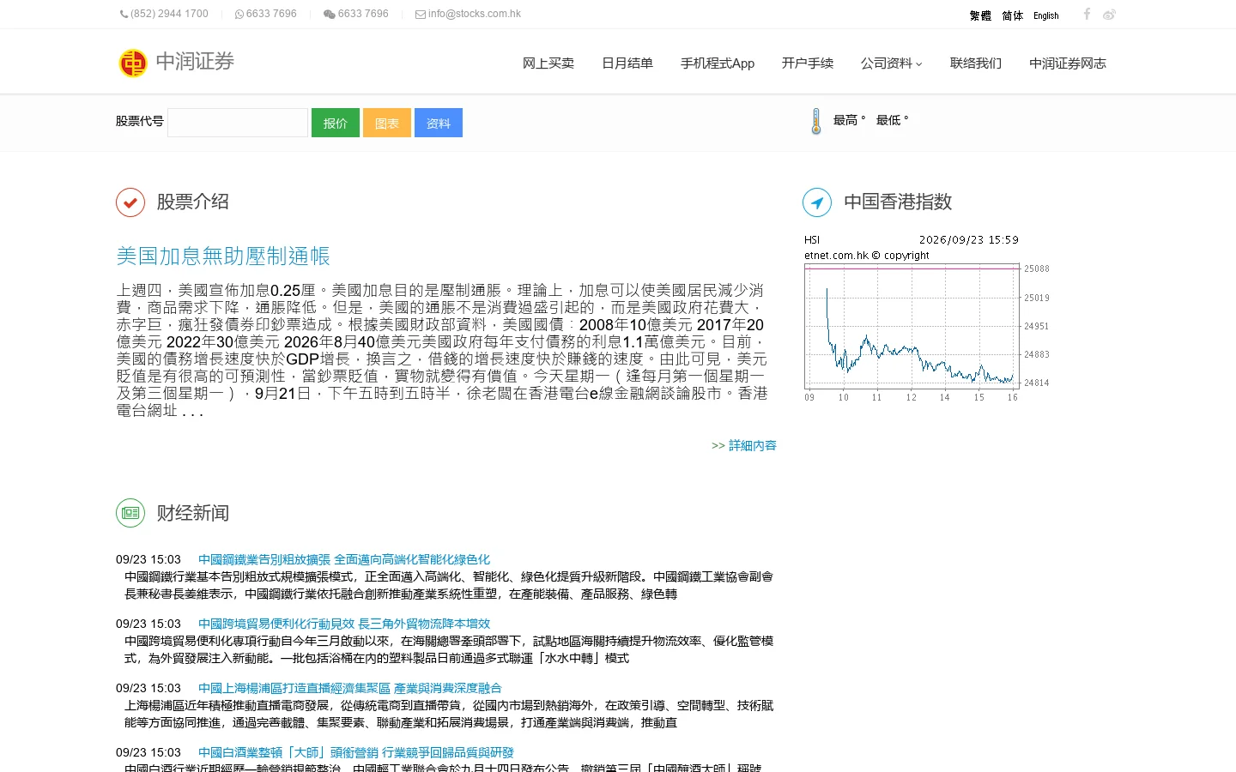Viewport: 1236px width, 772px height.
Task: Click the (852) 2944 1700 phone number
Action: (x=169, y=14)
